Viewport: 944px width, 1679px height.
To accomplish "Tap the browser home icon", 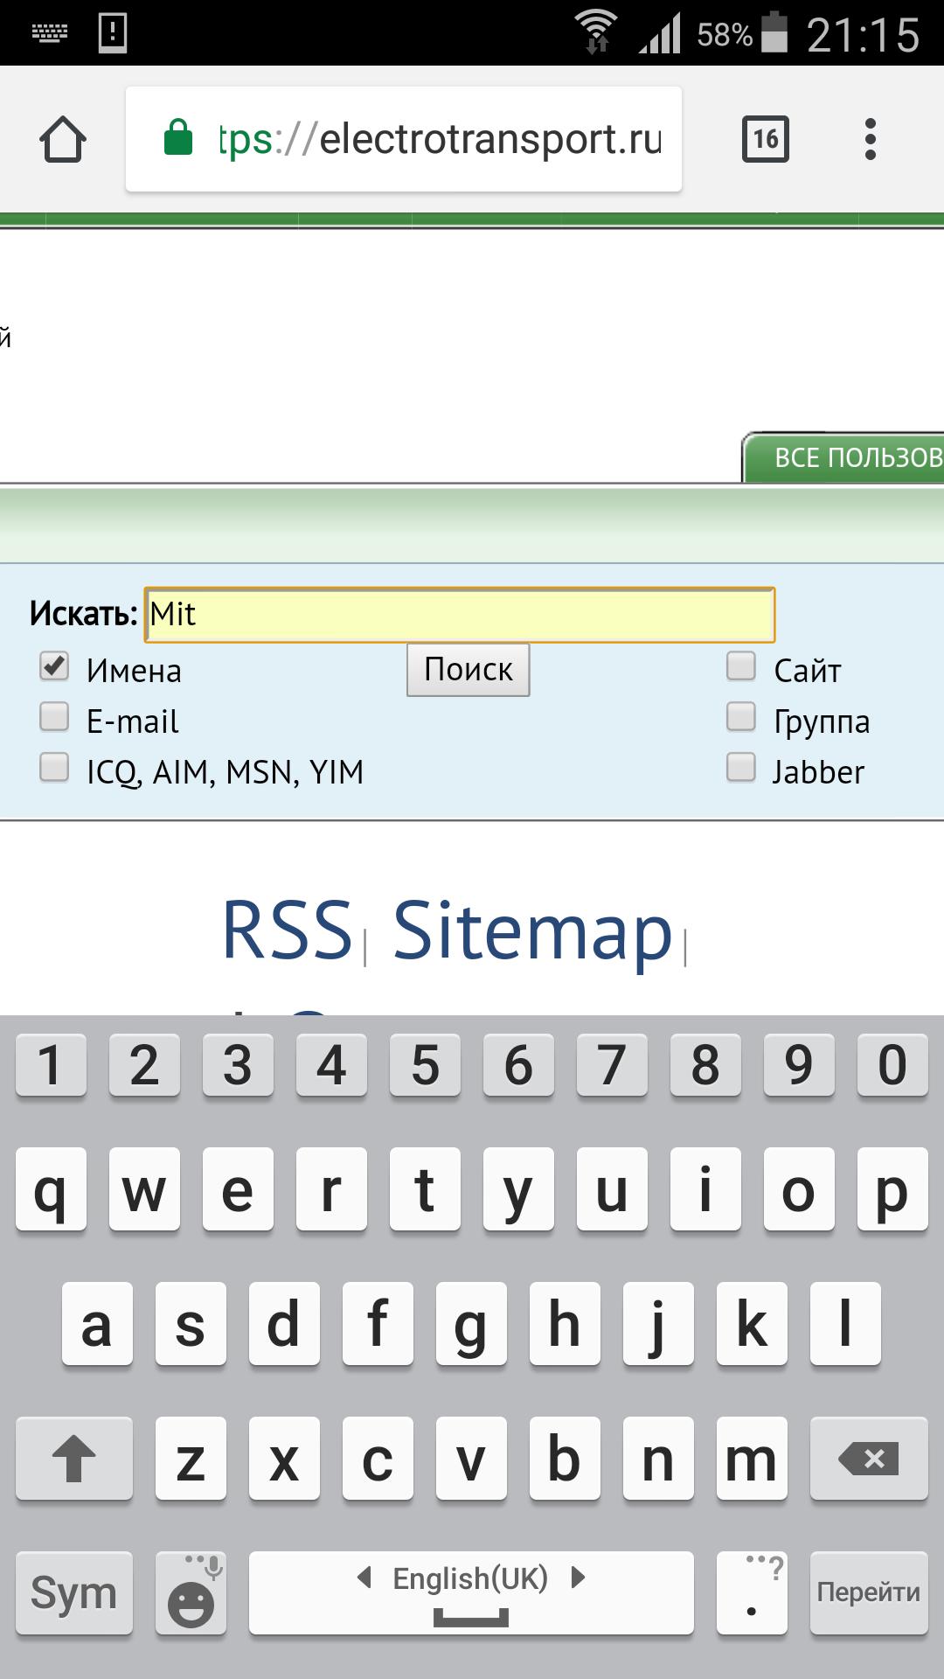I will click(x=63, y=140).
